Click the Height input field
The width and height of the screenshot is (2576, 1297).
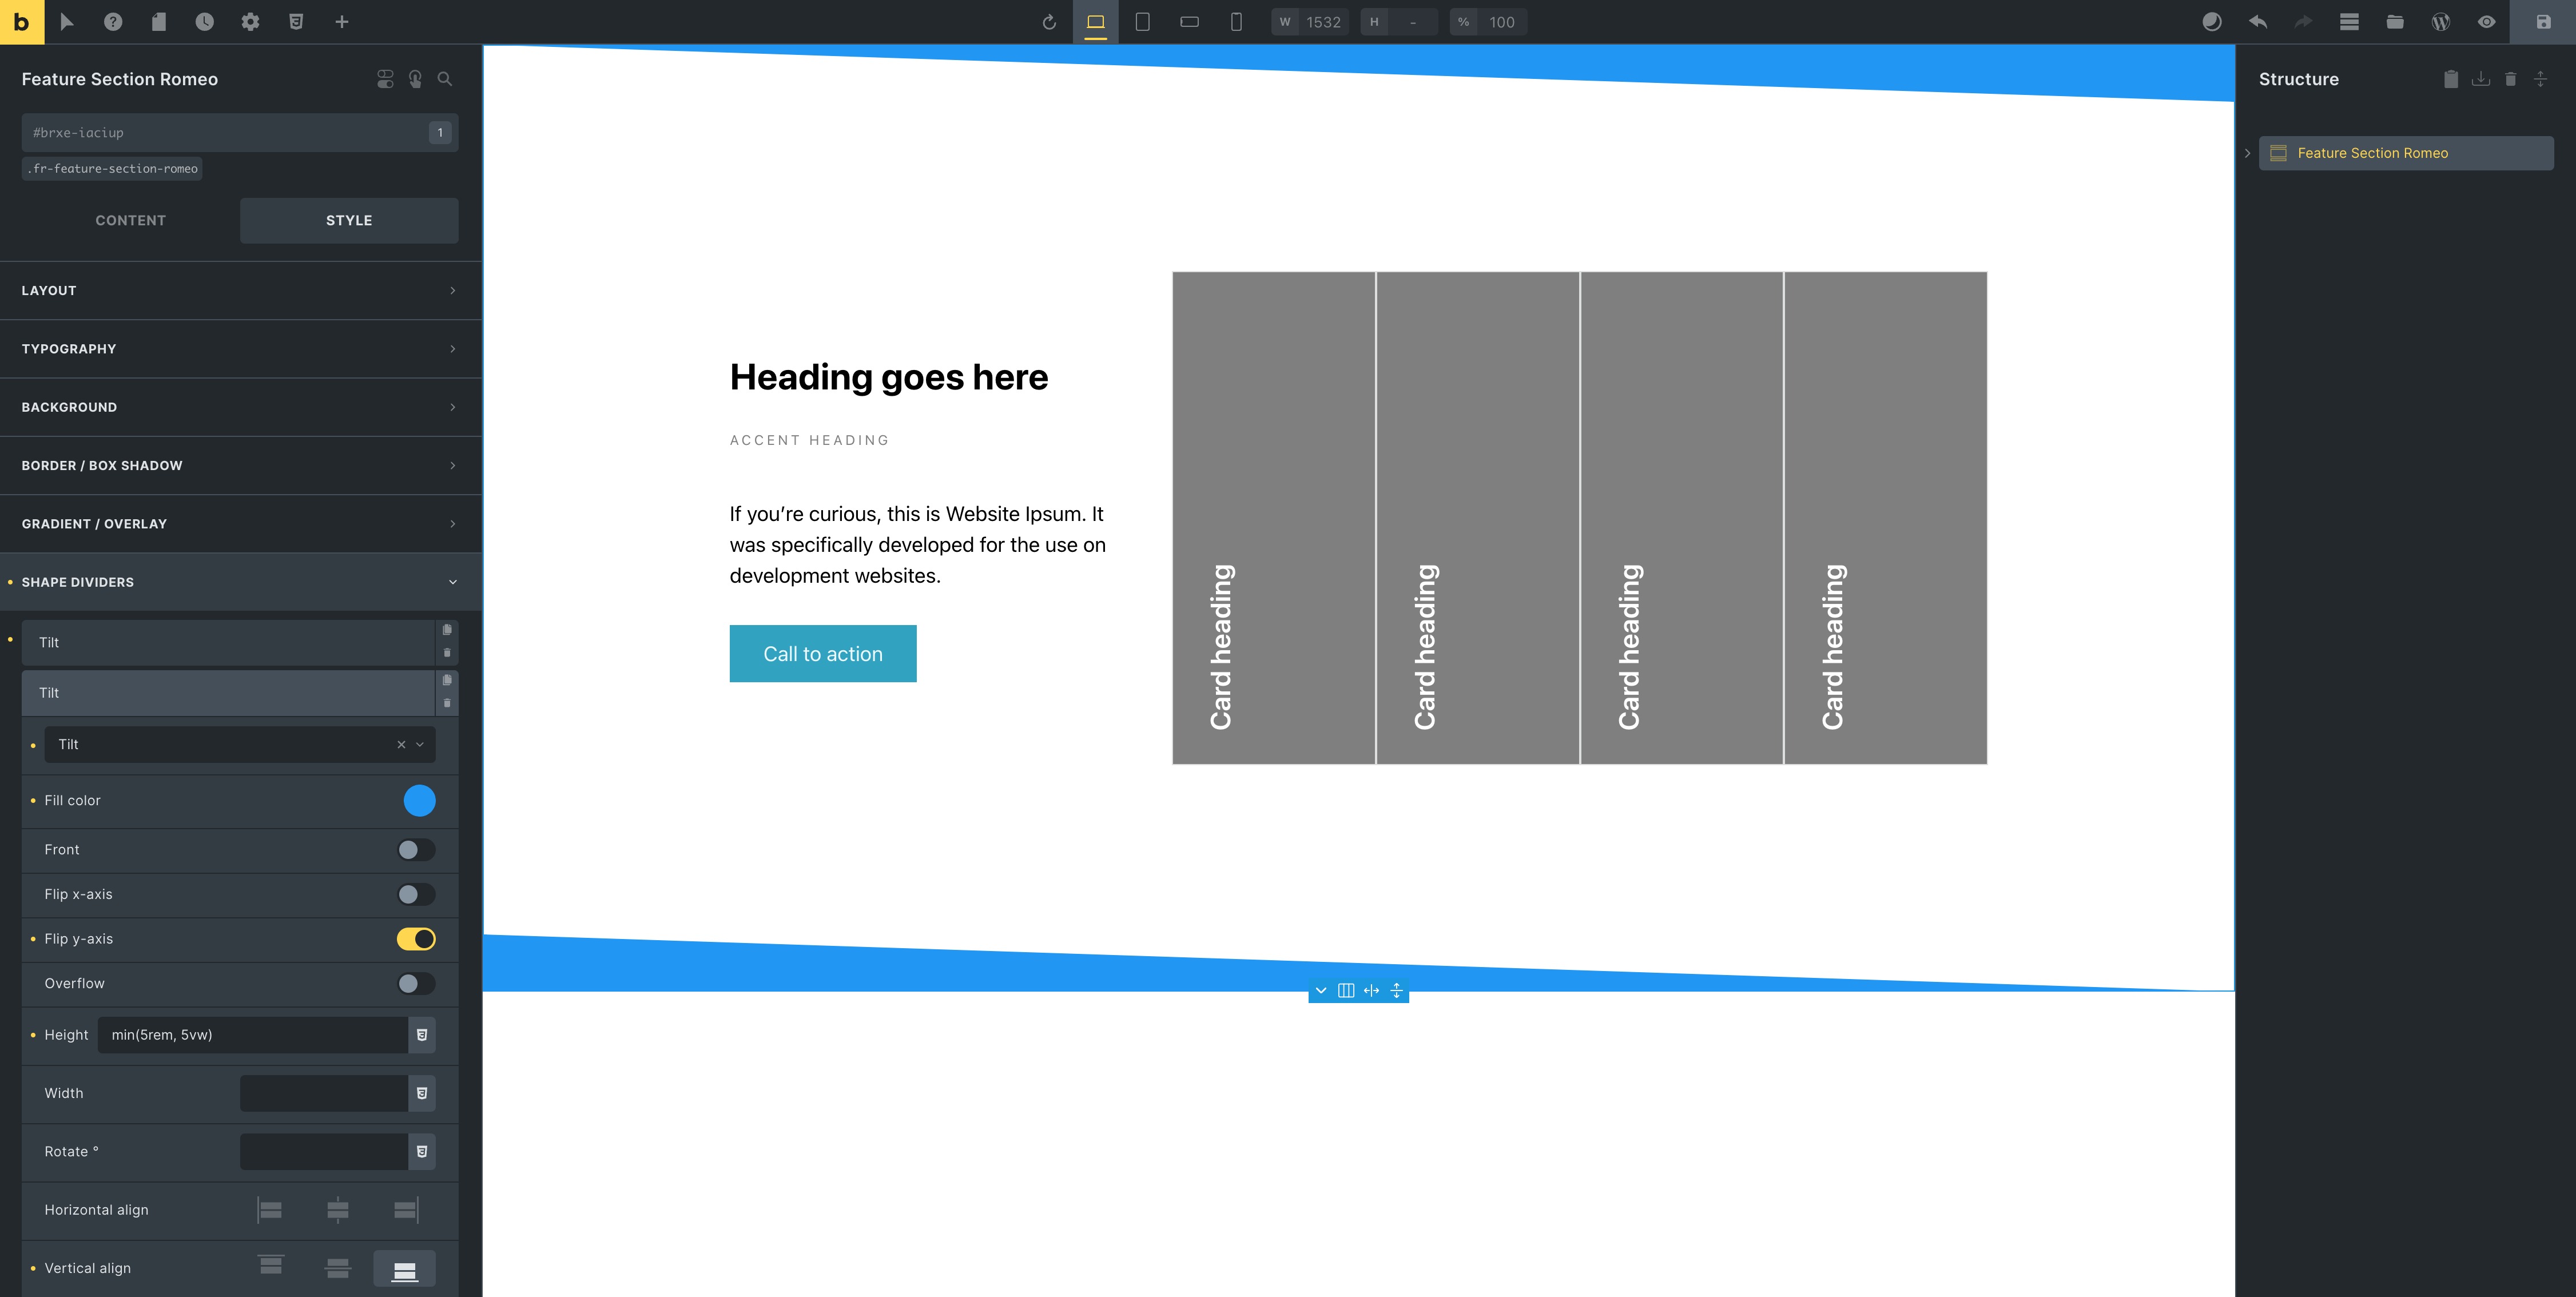pyautogui.click(x=252, y=1035)
